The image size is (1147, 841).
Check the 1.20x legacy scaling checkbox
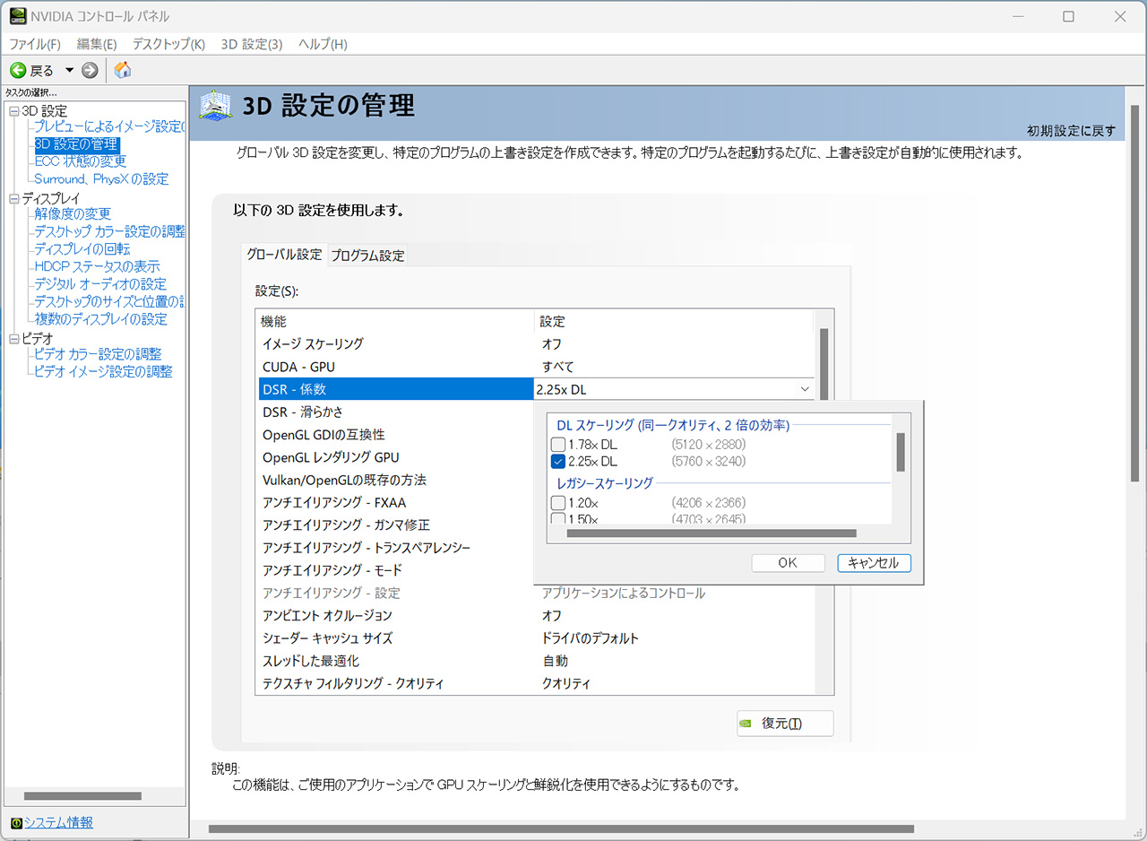[558, 503]
